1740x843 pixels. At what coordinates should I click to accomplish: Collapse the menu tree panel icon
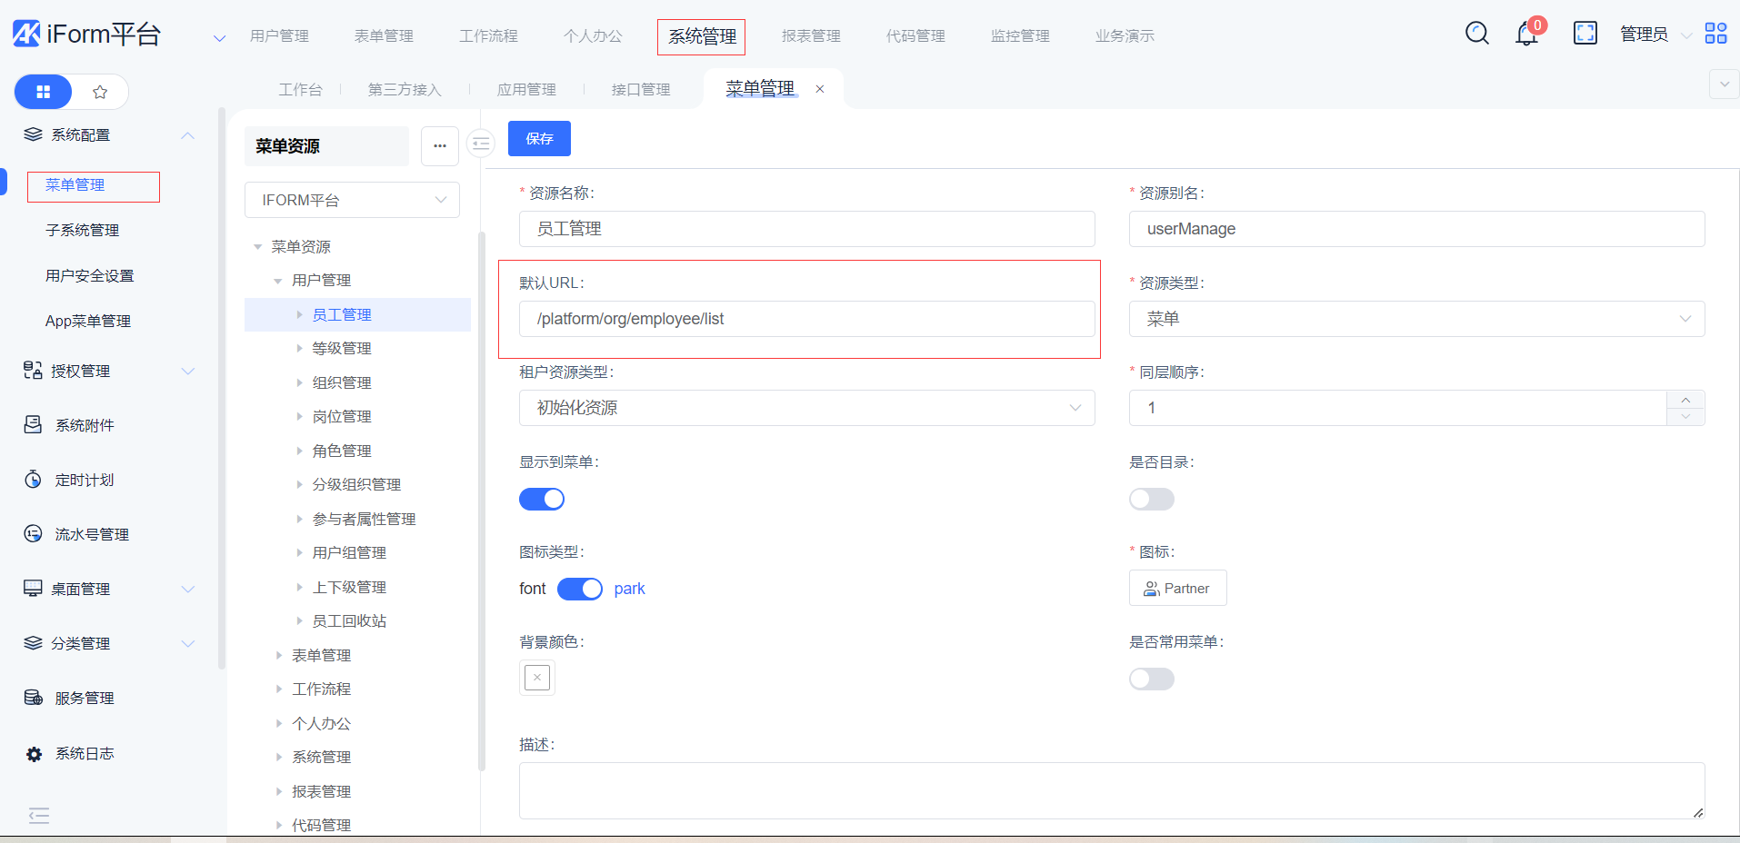(x=480, y=144)
